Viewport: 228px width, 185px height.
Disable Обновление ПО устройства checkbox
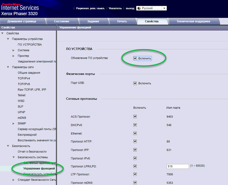135,58
